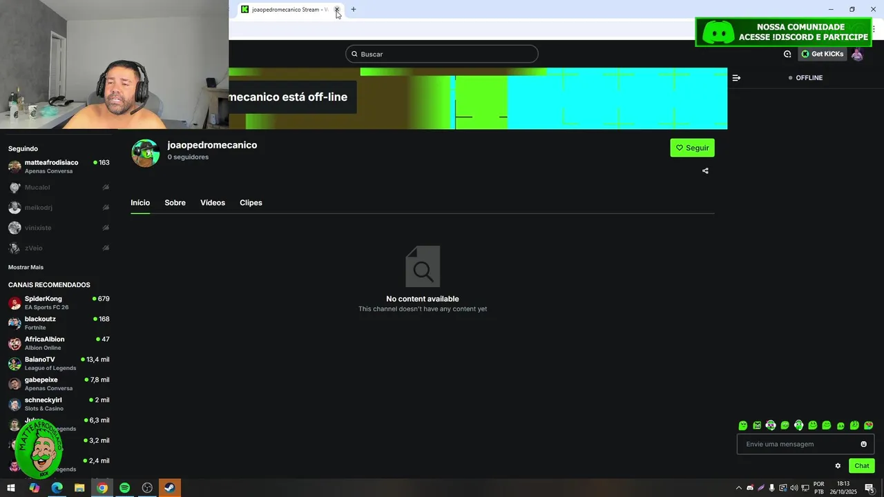Expand following list with Mostrar Mais

pyautogui.click(x=26, y=267)
